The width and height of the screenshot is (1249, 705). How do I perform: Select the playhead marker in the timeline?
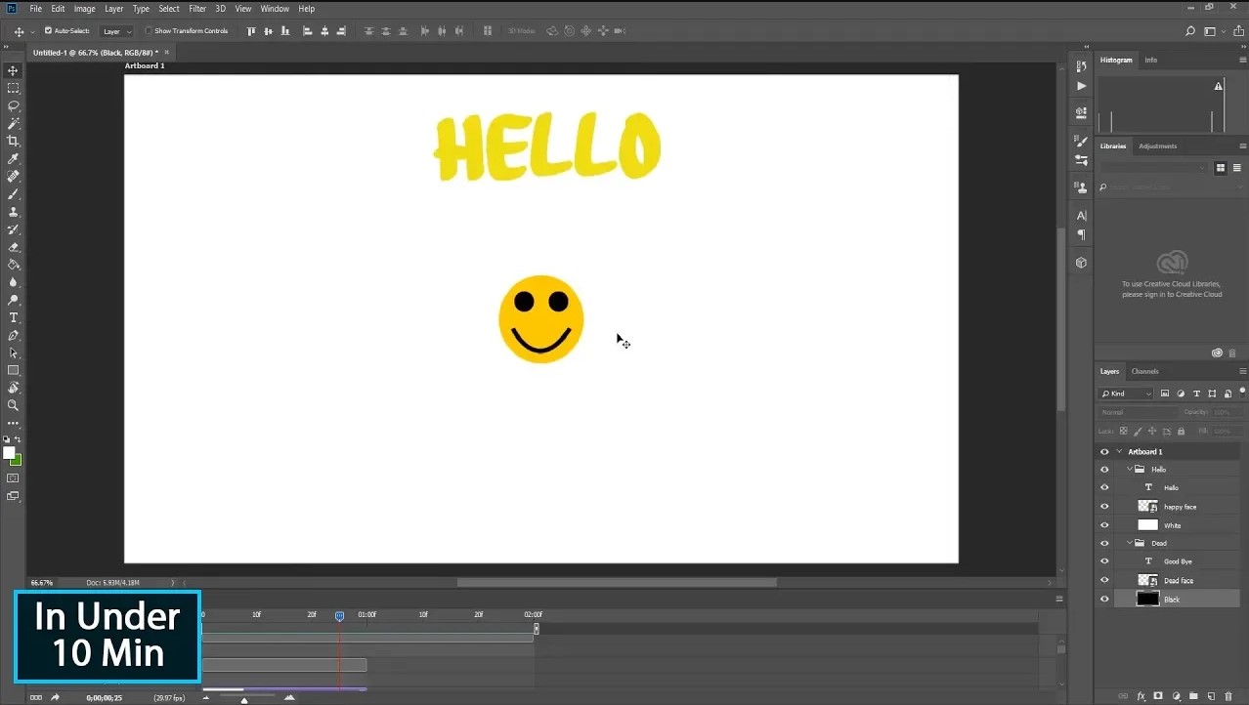pyautogui.click(x=339, y=615)
